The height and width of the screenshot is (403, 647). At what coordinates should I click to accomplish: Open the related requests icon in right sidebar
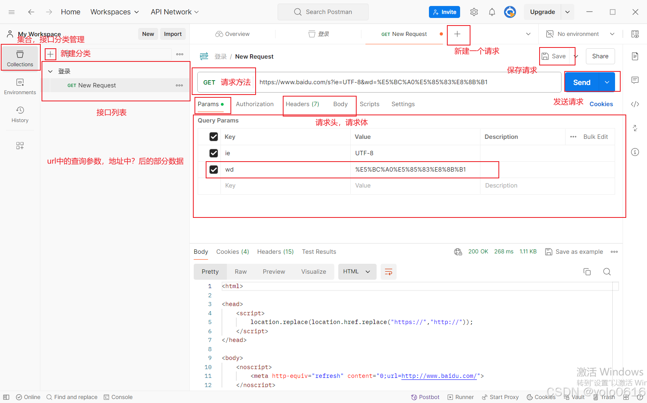click(x=635, y=128)
